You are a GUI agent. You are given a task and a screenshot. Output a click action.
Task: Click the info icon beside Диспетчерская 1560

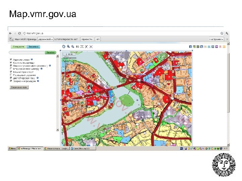pyautogui.click(x=38, y=78)
